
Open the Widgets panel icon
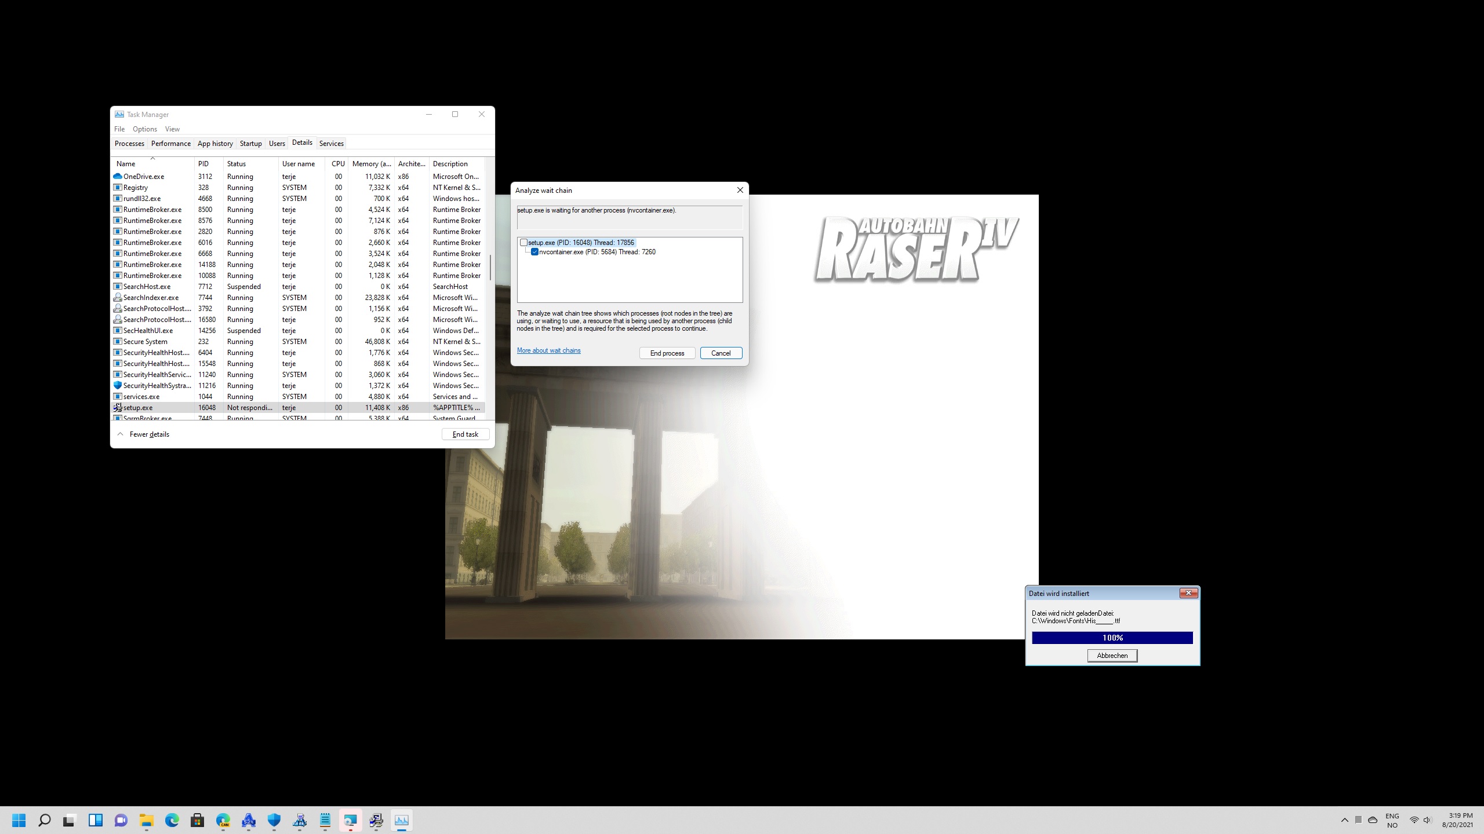click(x=95, y=820)
